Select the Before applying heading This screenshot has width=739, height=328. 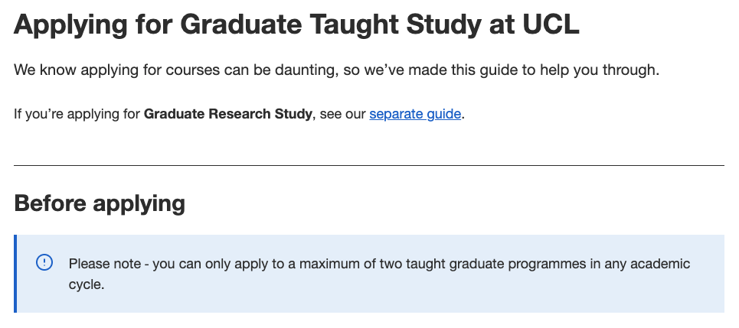(100, 203)
